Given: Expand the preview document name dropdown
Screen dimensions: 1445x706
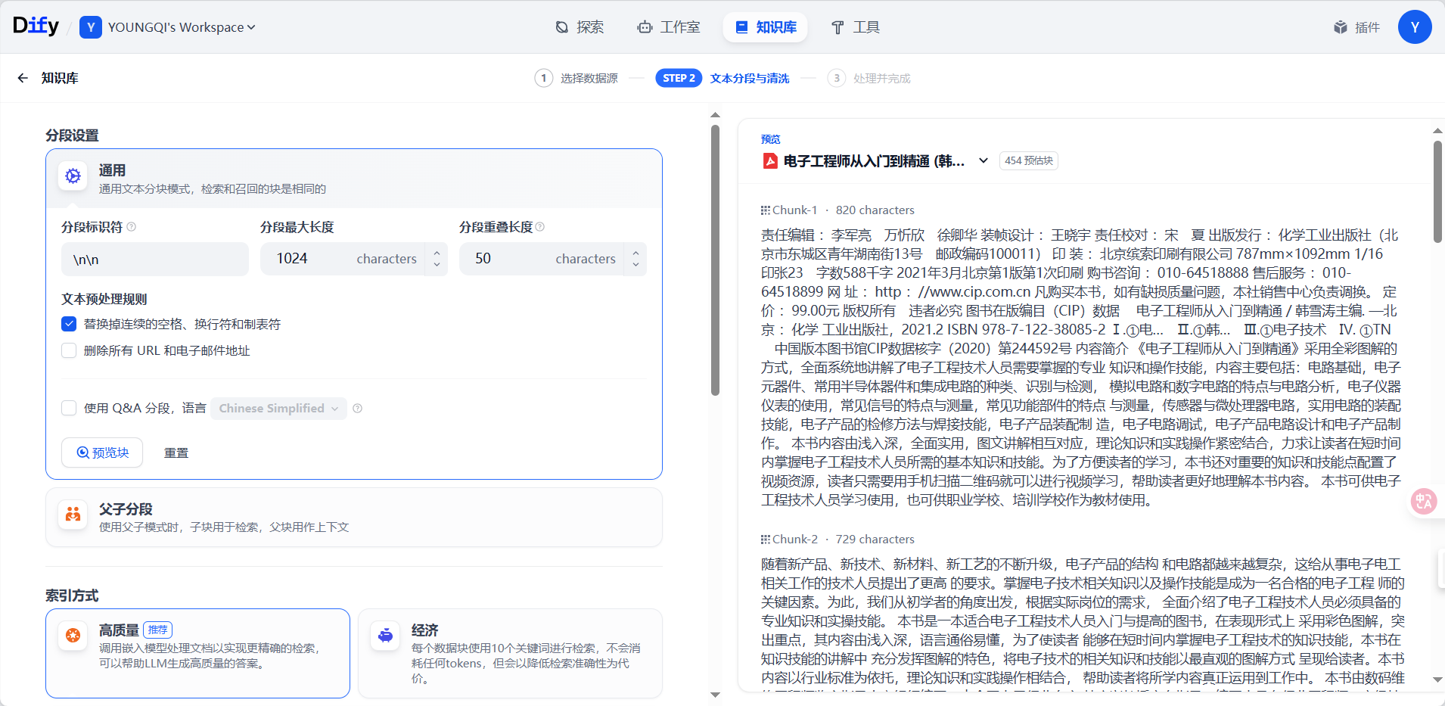Looking at the screenshot, I should click(983, 160).
